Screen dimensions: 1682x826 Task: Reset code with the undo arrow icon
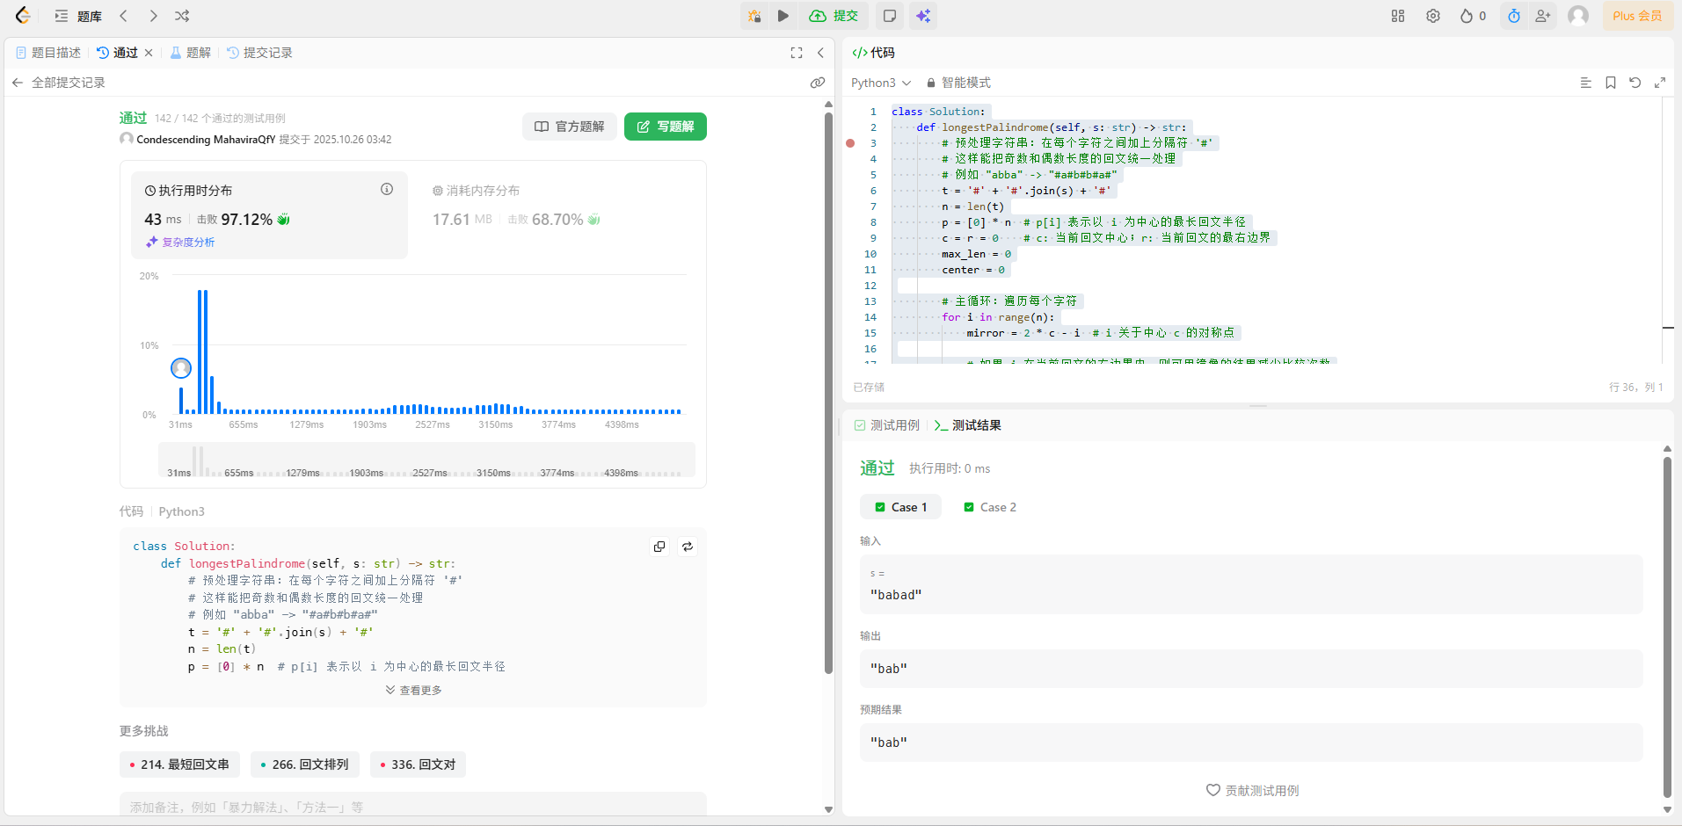[x=1635, y=83]
